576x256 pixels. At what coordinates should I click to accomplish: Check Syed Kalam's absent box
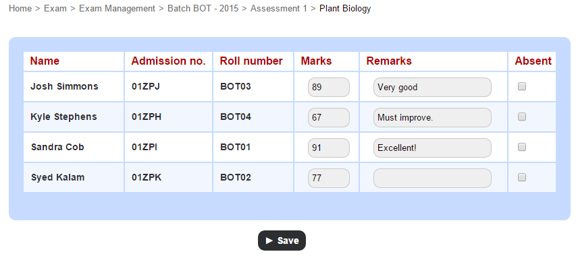521,178
